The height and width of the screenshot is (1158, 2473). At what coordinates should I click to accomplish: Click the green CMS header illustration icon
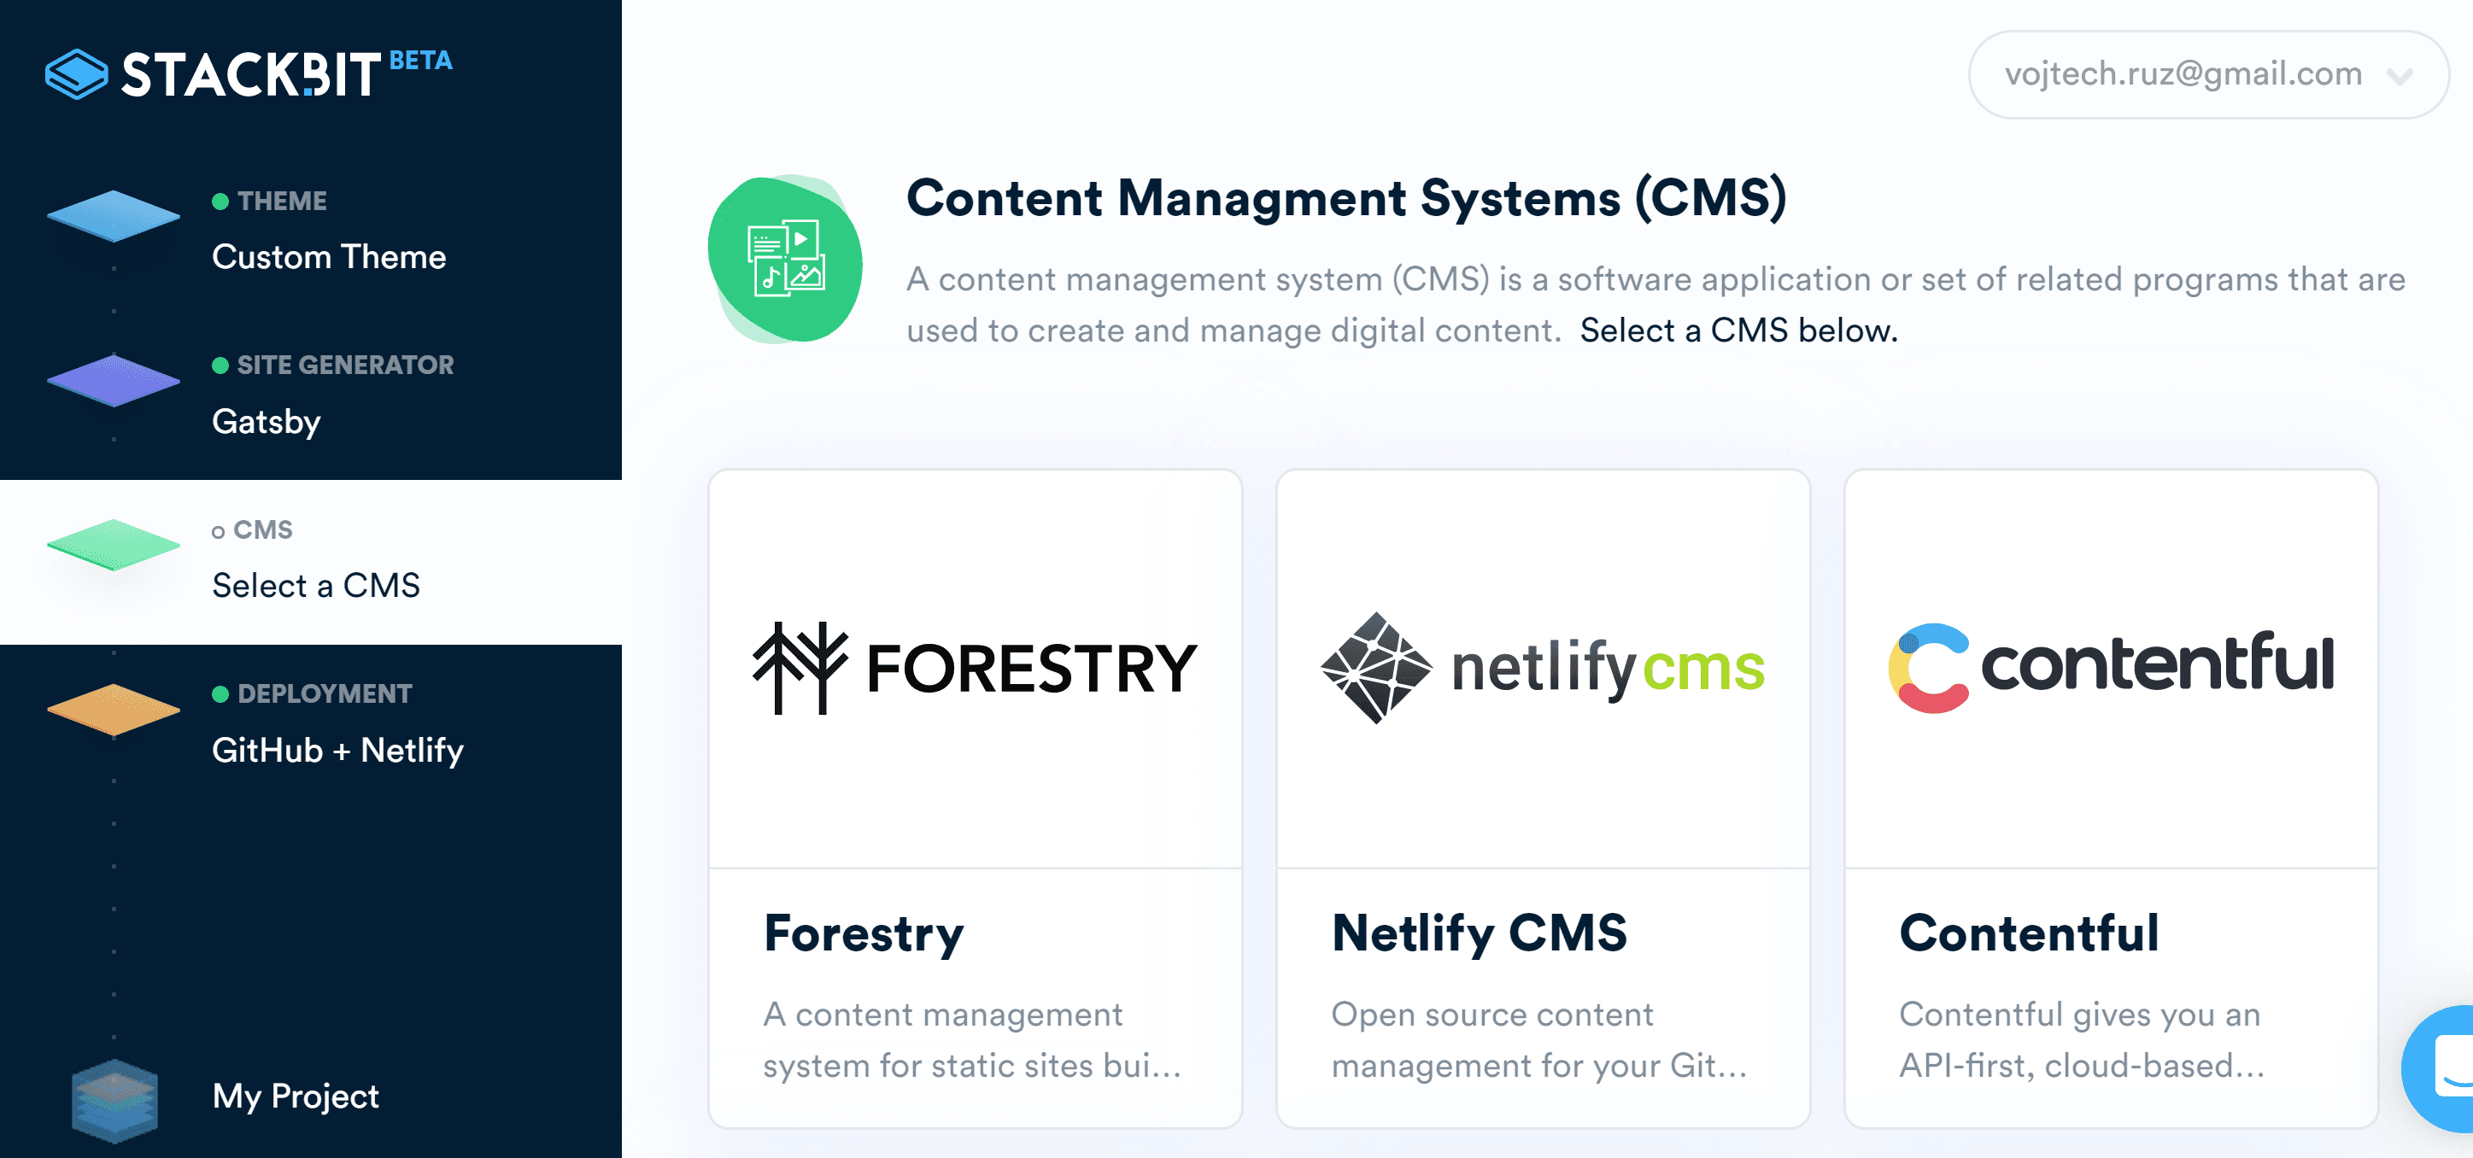click(x=785, y=259)
